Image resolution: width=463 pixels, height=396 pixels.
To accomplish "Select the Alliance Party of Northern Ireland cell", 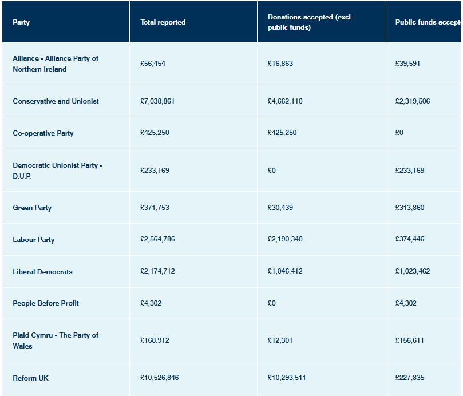I will (56, 64).
